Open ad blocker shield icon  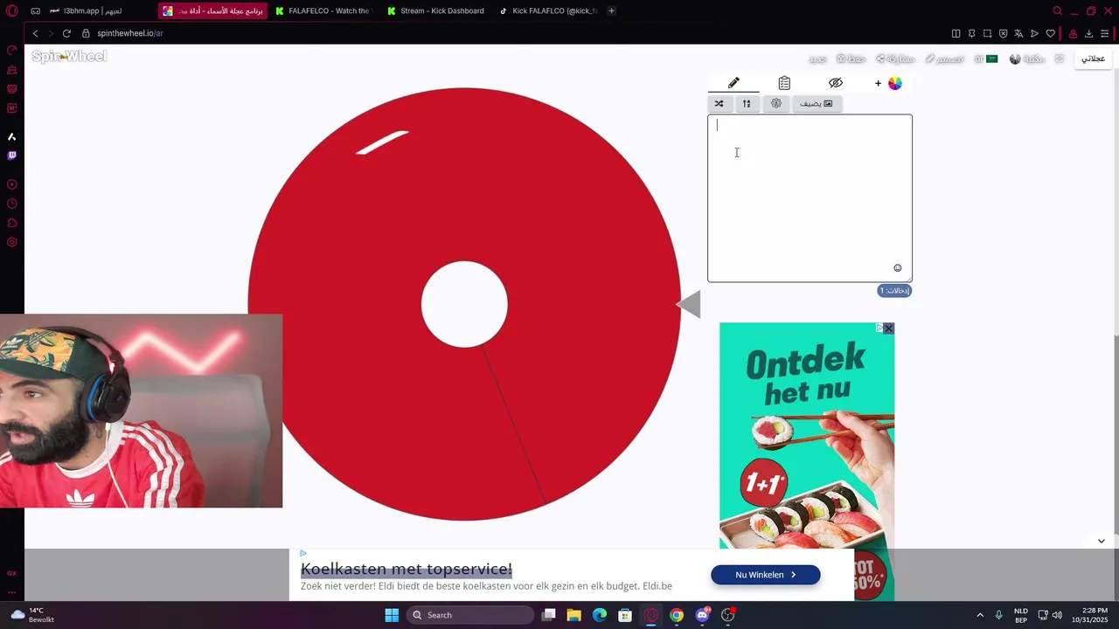tap(1003, 33)
